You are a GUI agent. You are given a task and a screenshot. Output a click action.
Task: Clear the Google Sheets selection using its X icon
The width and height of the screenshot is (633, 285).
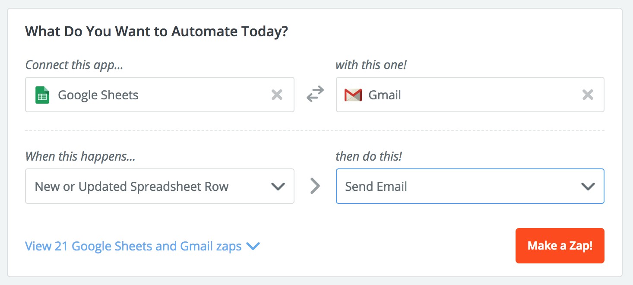[277, 95]
